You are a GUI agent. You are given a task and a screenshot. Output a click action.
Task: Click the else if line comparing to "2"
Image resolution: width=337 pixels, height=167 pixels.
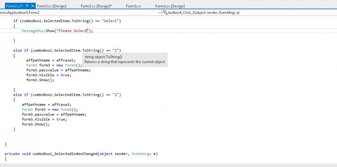[x=67, y=95]
